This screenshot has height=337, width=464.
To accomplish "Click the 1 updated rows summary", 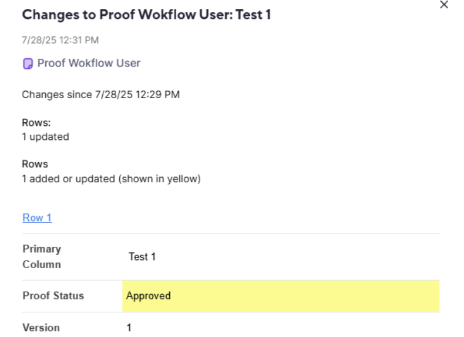I will click(45, 136).
